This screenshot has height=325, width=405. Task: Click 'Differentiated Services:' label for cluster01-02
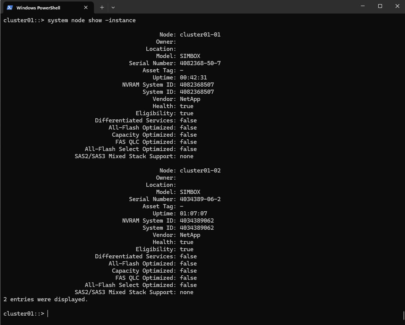click(135, 256)
